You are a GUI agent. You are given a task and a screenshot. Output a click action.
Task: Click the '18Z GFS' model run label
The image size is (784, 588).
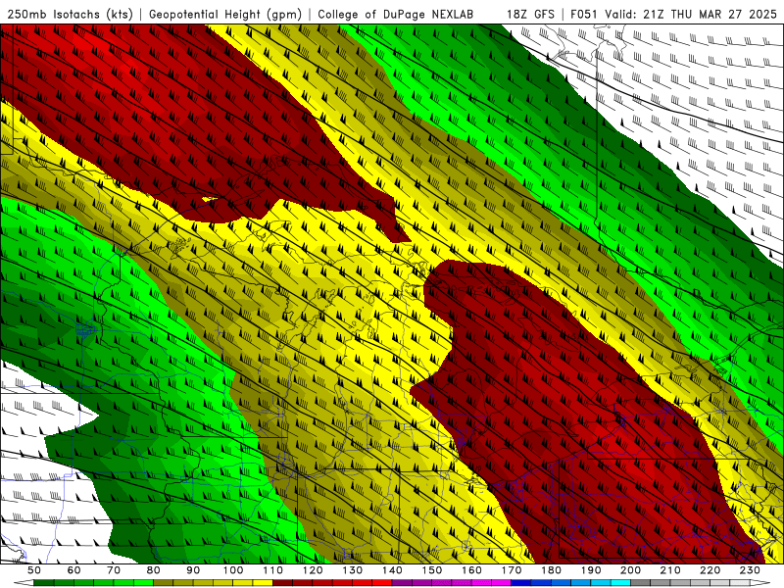[530, 14]
